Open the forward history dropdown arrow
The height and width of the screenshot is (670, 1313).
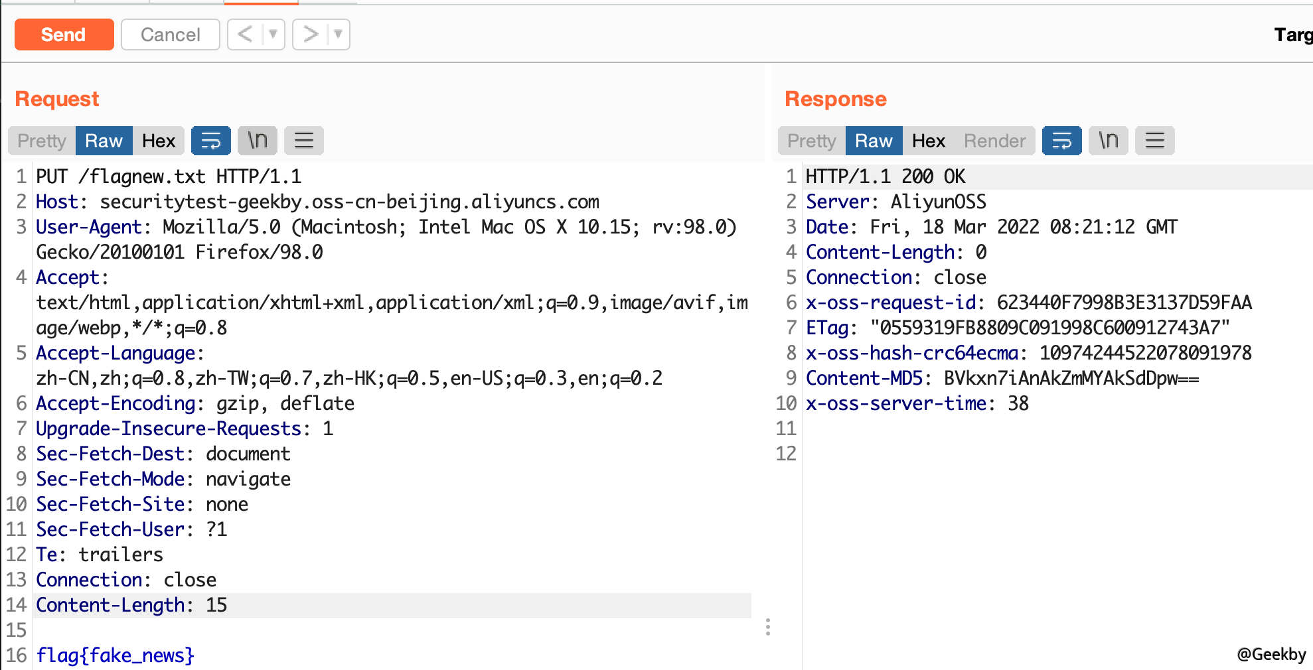pos(338,34)
